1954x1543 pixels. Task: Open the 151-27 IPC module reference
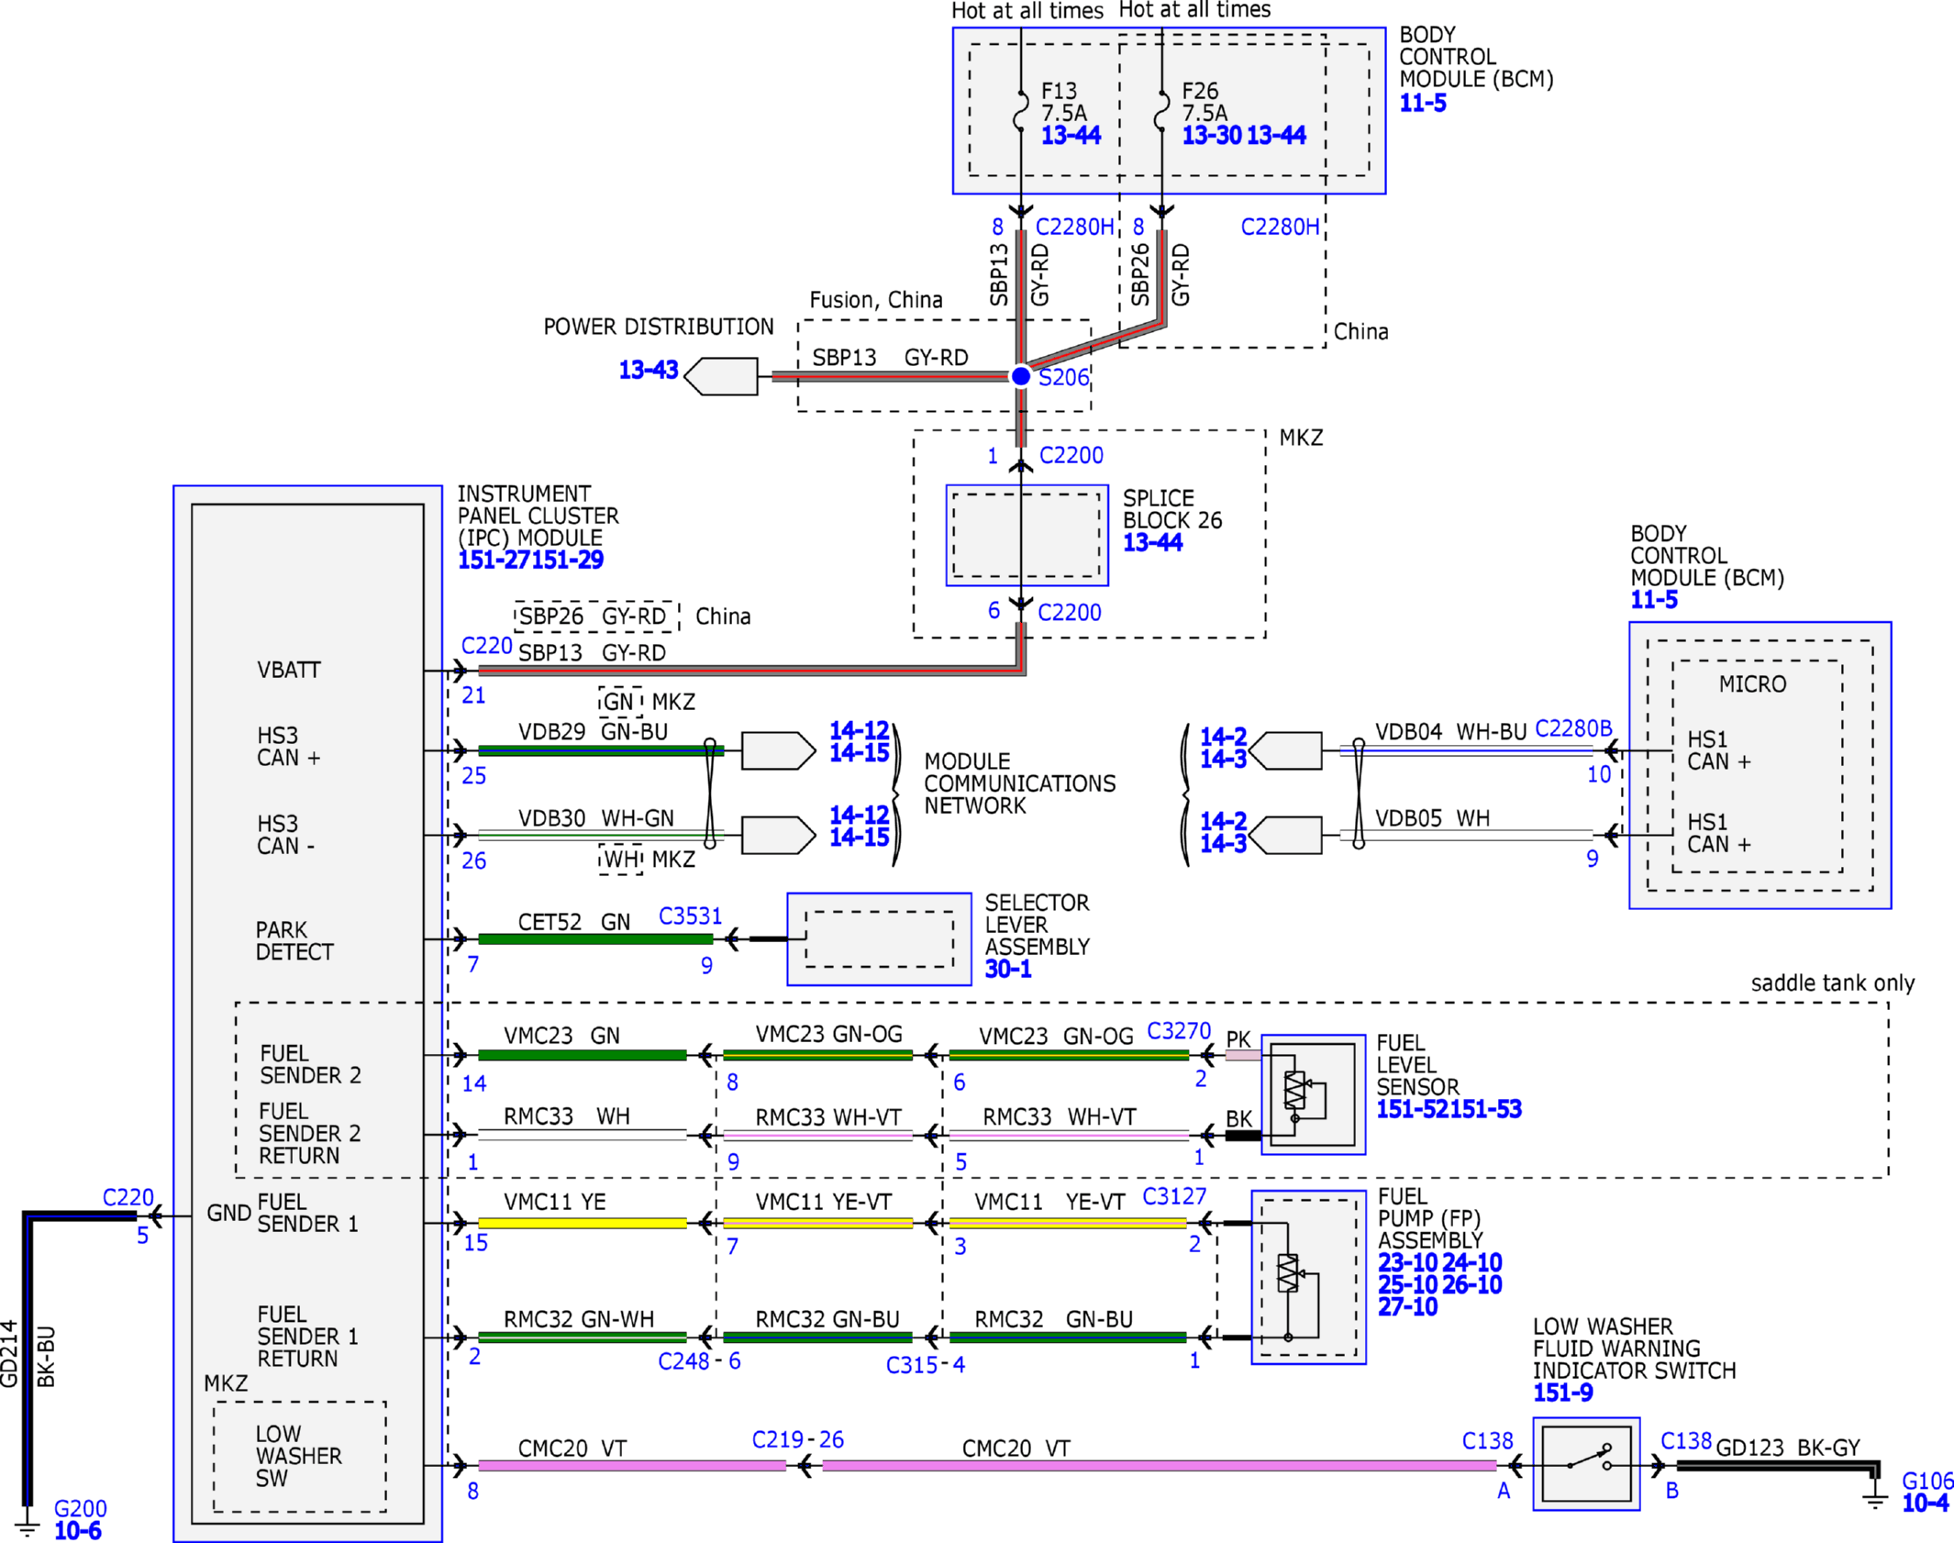tap(494, 560)
